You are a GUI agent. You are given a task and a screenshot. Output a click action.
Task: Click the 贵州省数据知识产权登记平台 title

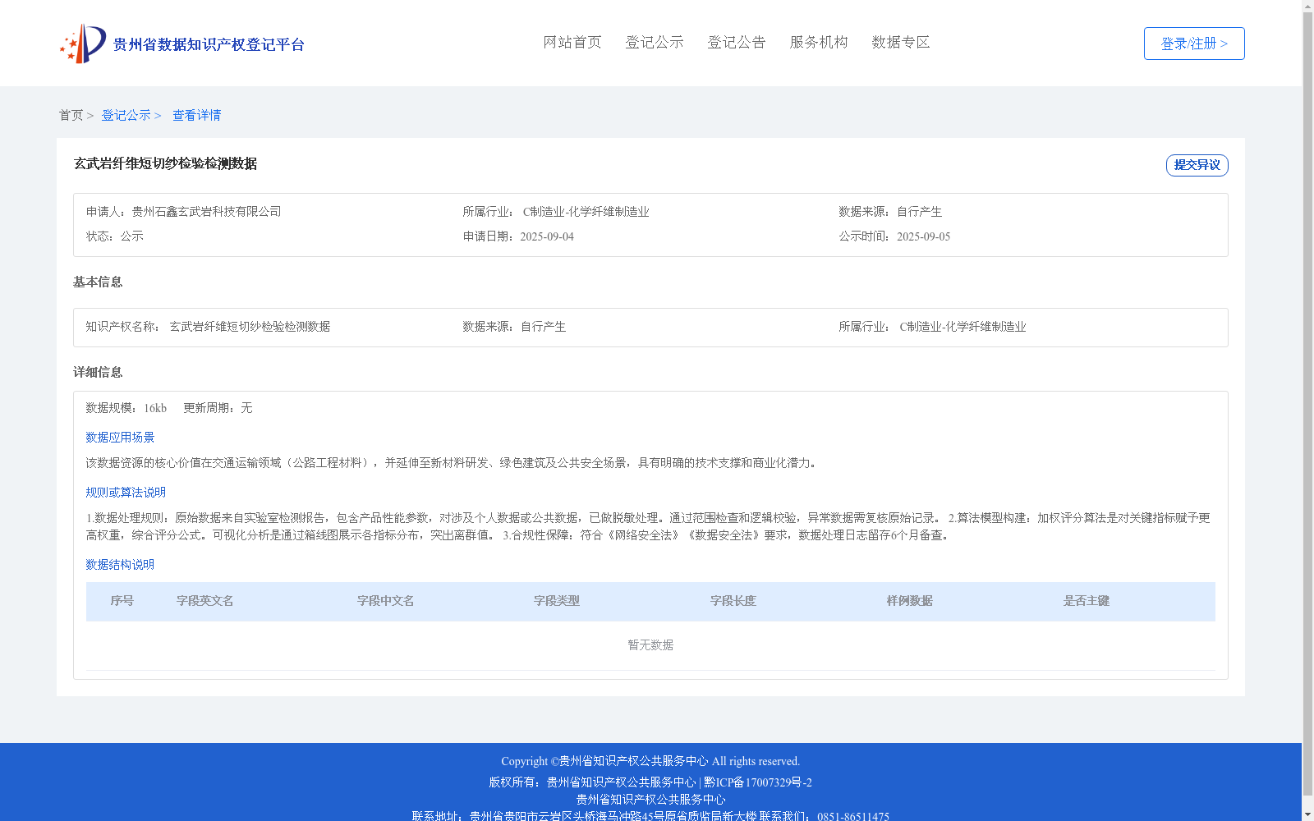tap(209, 44)
